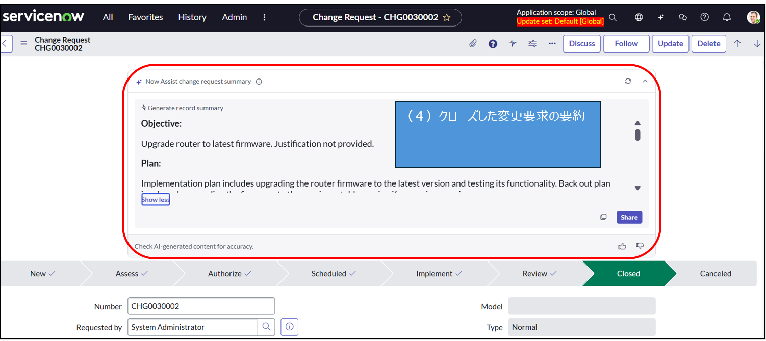Select the Scheduled stage
This screenshot has width=766, height=341.
pos(334,274)
